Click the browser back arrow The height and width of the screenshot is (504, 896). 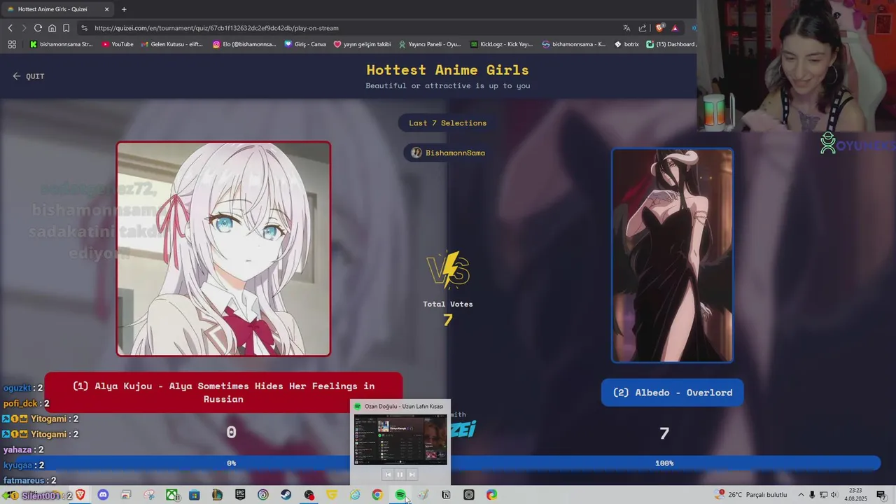click(10, 28)
